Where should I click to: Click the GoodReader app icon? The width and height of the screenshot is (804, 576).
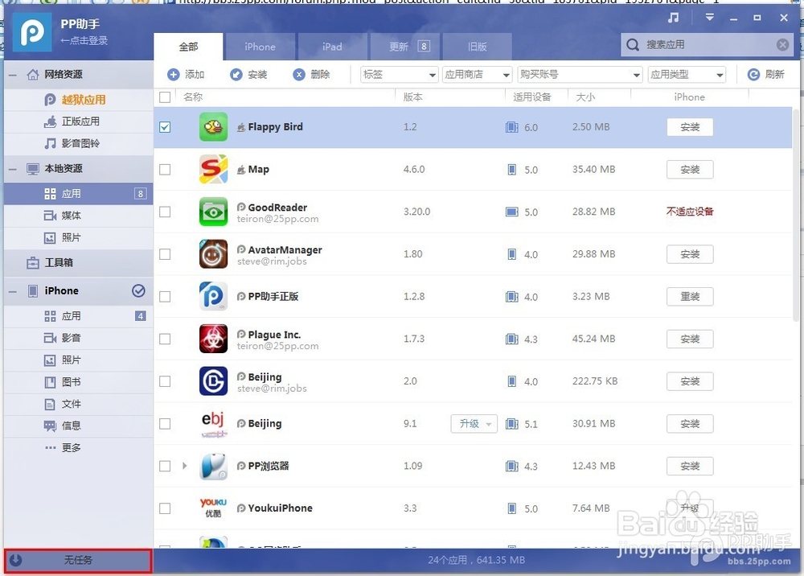coord(213,212)
